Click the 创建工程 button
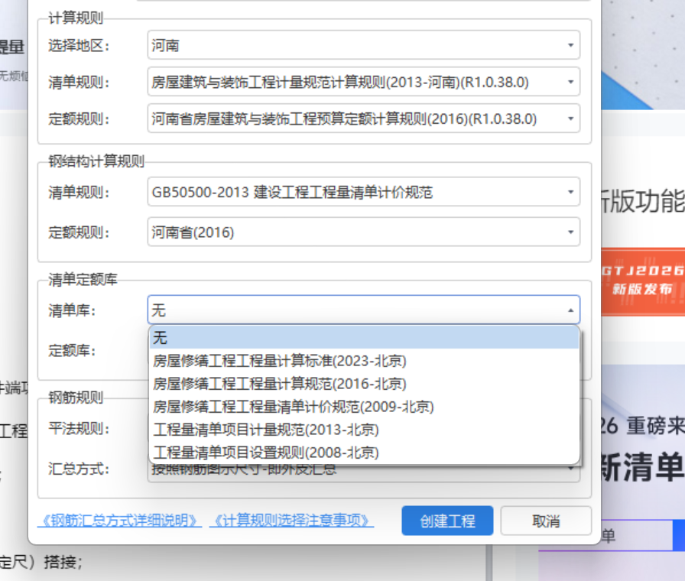The width and height of the screenshot is (685, 581). [447, 521]
